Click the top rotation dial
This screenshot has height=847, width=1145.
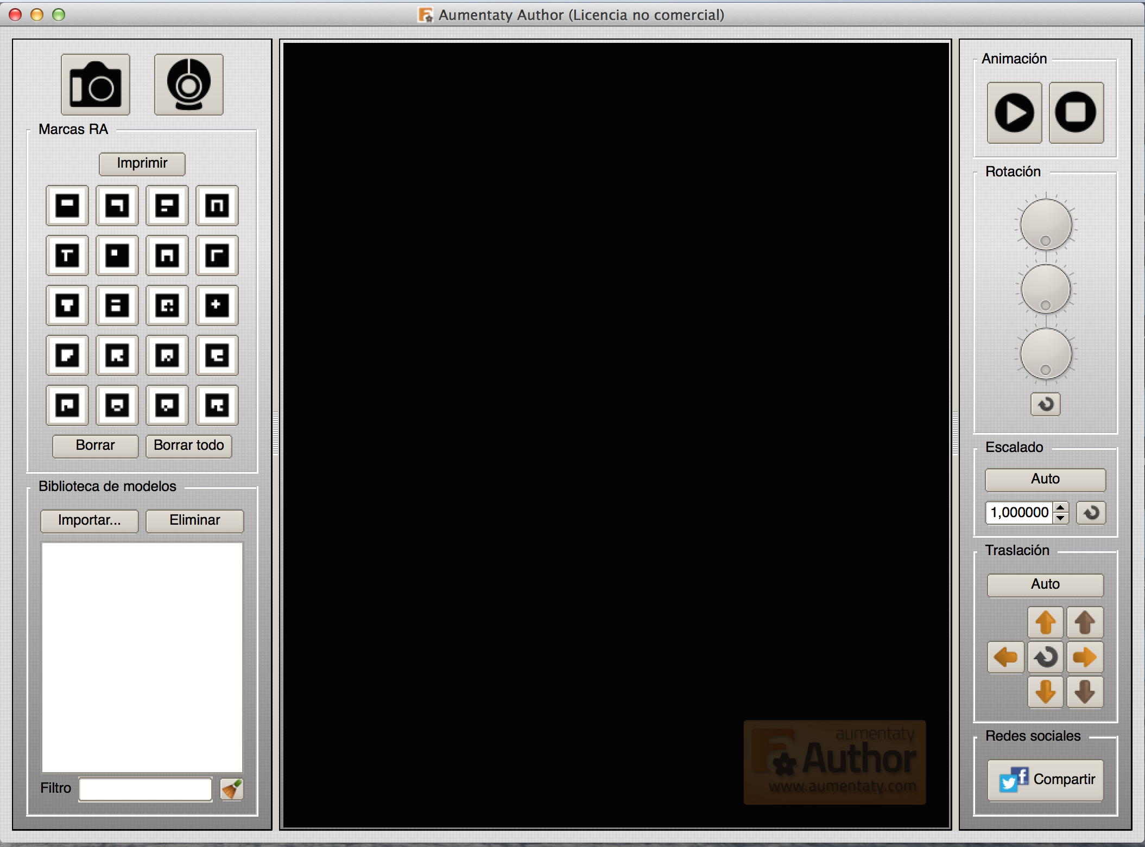(x=1045, y=224)
